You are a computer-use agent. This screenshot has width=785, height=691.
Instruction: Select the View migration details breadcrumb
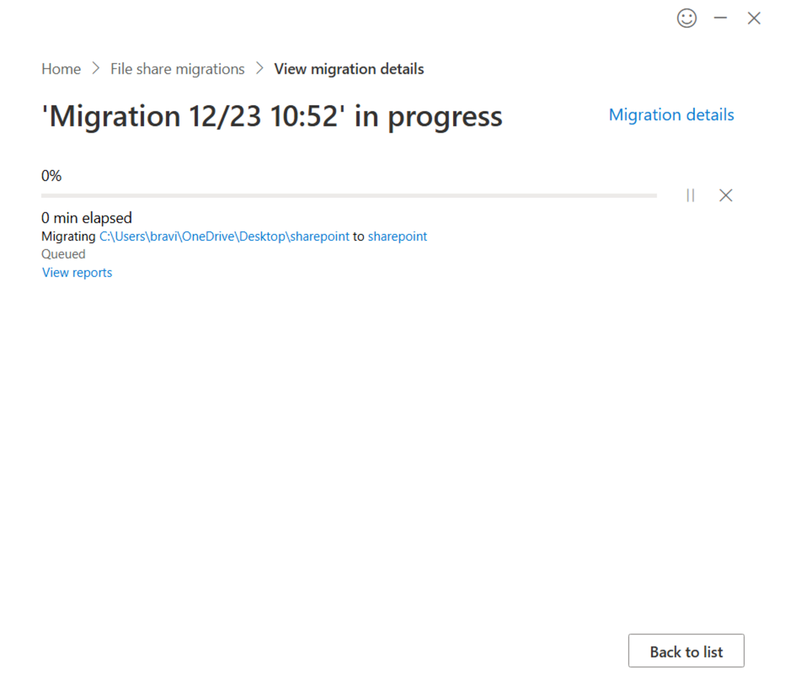coord(349,69)
